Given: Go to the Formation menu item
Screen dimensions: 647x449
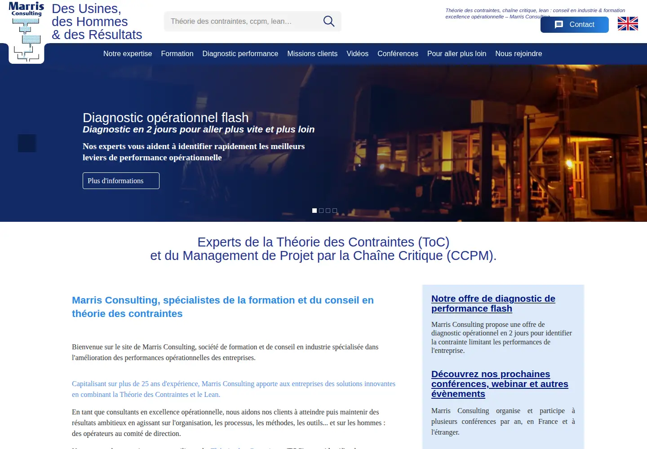Looking at the screenshot, I should pos(177,54).
